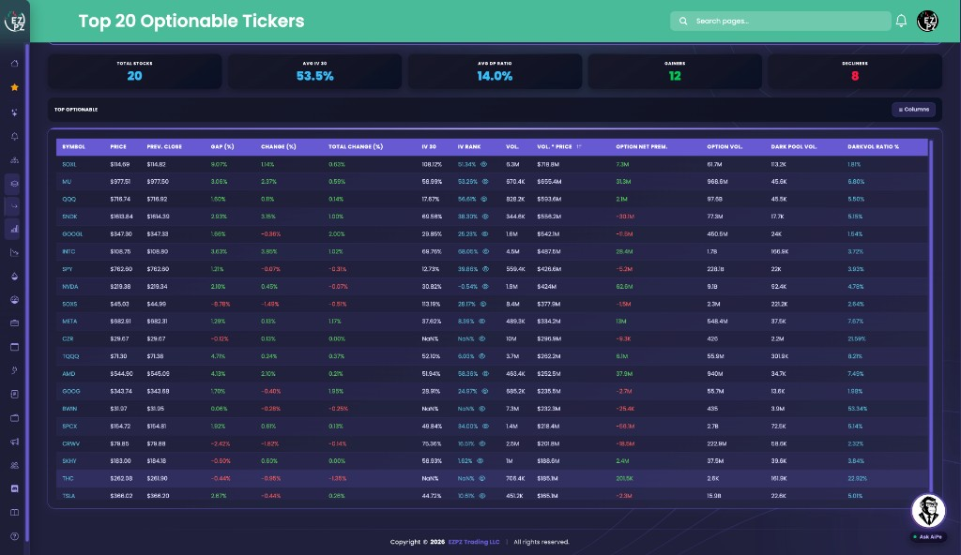
Task: Open the bar chart sidebar icon
Action: point(15,229)
